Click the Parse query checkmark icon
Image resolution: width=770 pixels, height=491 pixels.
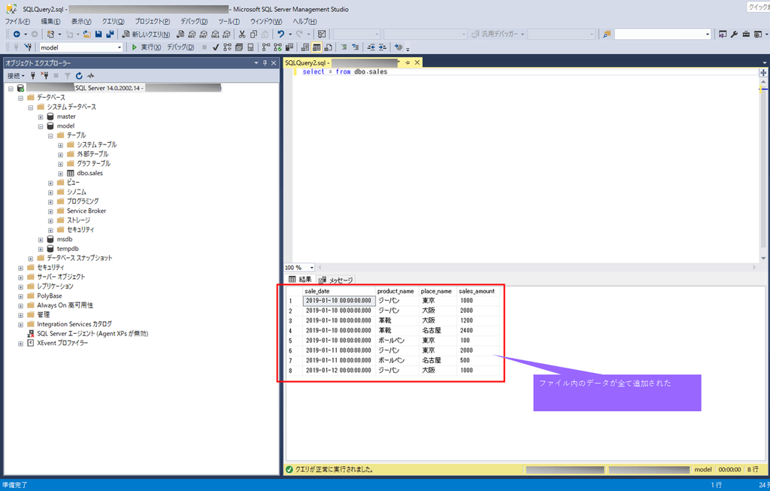[x=215, y=47]
